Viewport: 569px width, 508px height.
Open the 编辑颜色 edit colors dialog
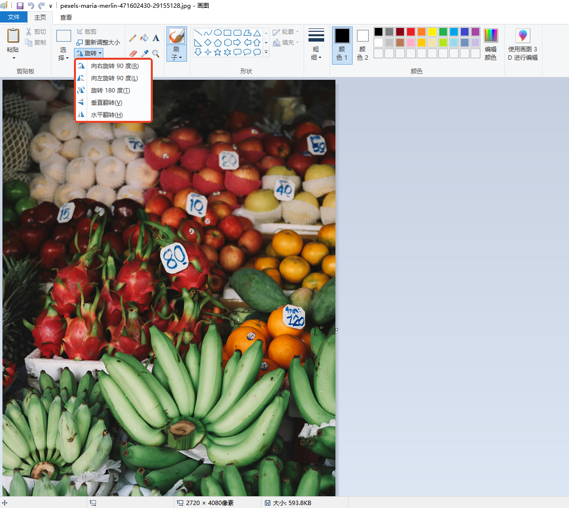(x=490, y=44)
